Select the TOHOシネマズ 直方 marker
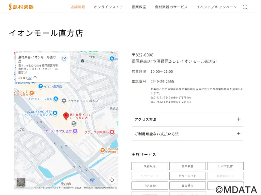Screen dimensions: 261x195 (x=75, y=131)
